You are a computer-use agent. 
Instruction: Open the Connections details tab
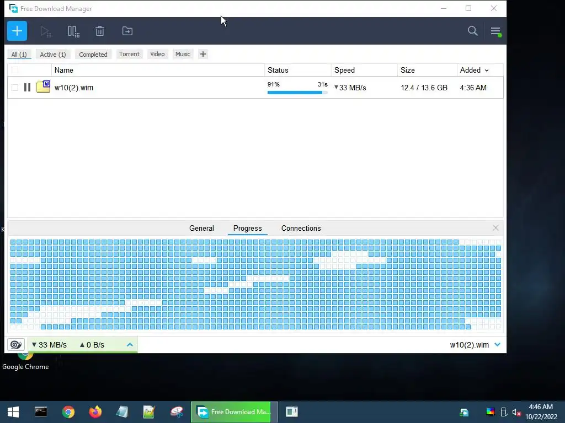pos(301,228)
